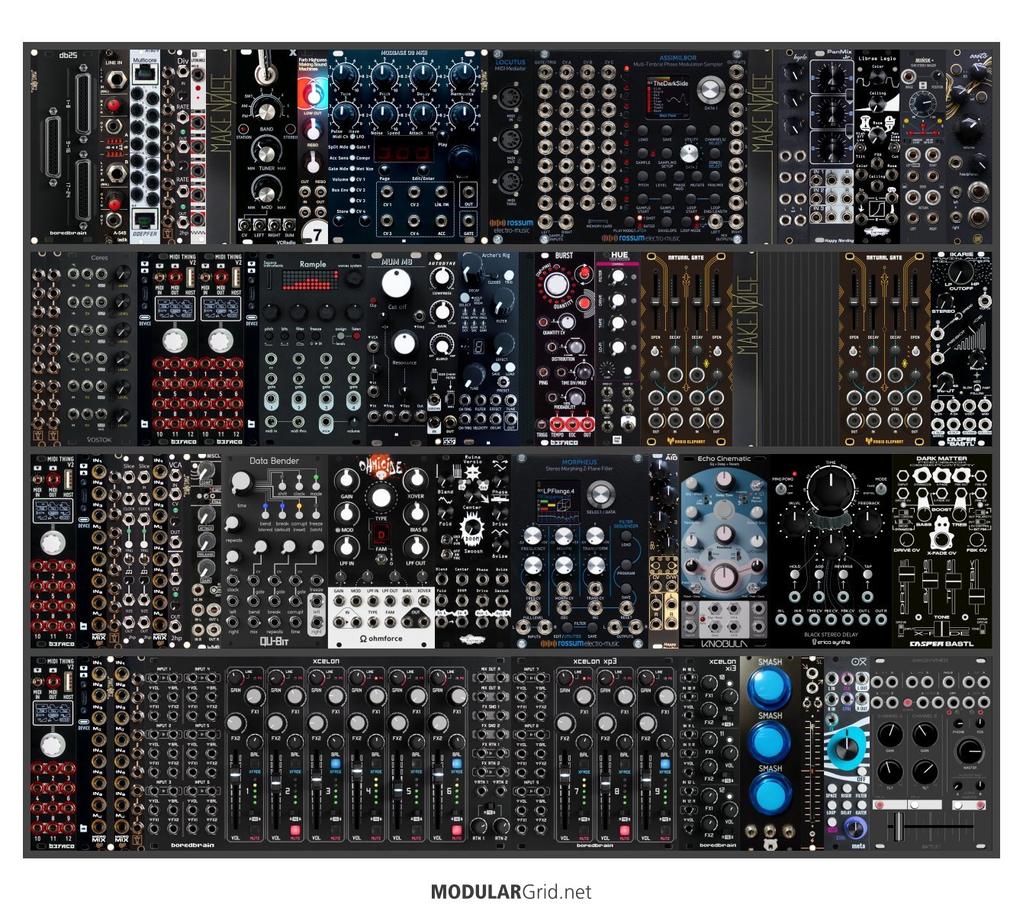Click the Burst quantity encoder
This screenshot has width=1023, height=908.
coord(558,285)
